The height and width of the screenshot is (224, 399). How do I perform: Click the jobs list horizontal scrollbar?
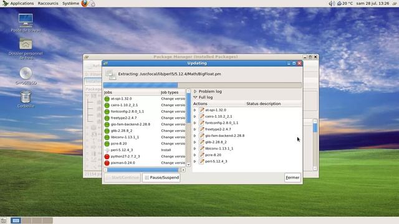pos(144,170)
